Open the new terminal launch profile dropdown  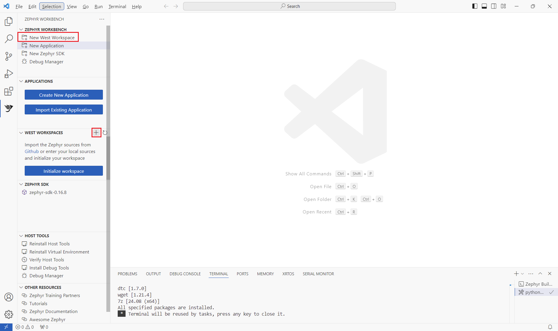tap(523, 274)
